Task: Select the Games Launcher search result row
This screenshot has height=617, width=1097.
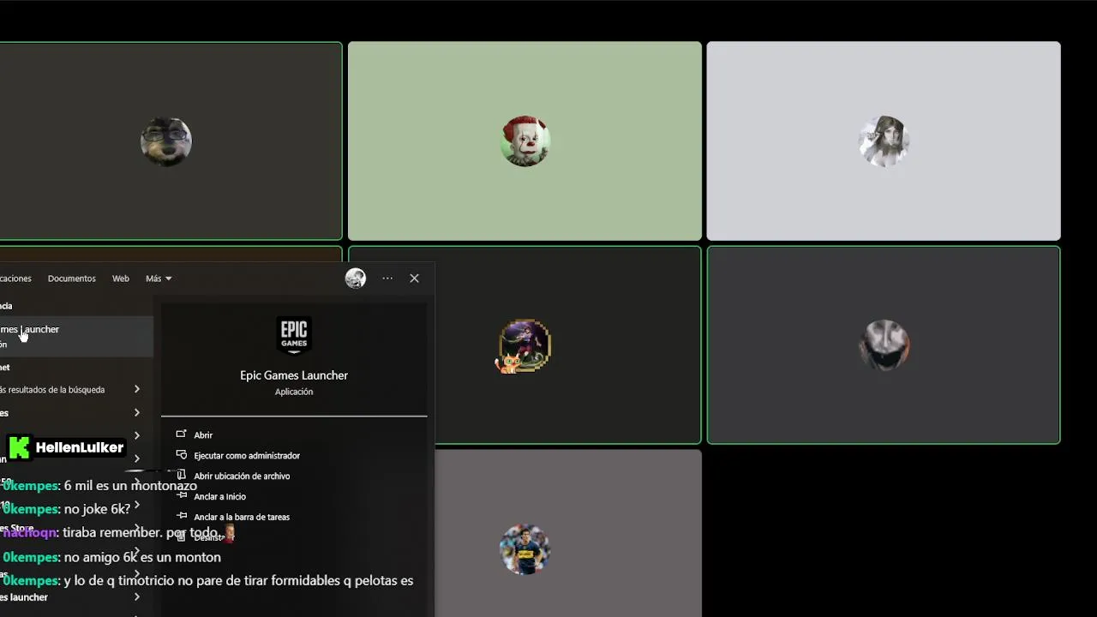Action: (76, 336)
